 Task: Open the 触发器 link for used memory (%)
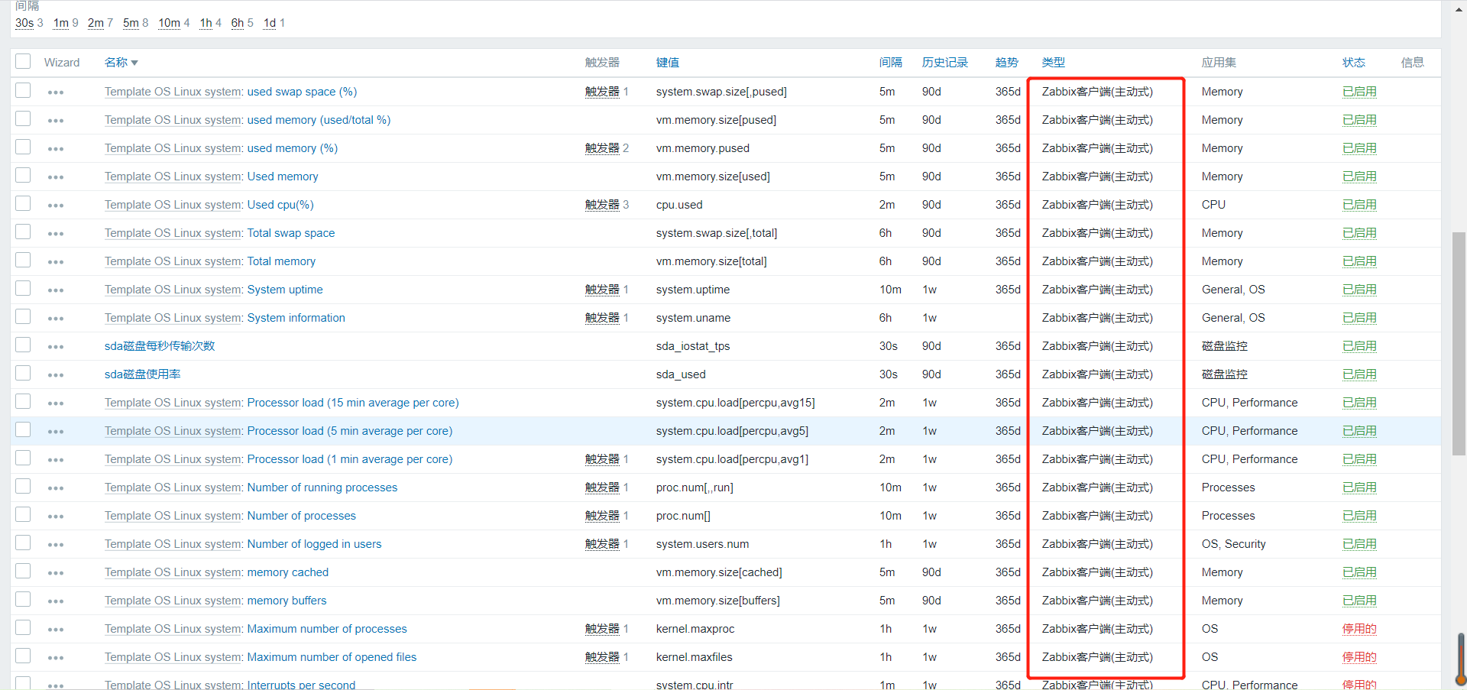click(602, 148)
